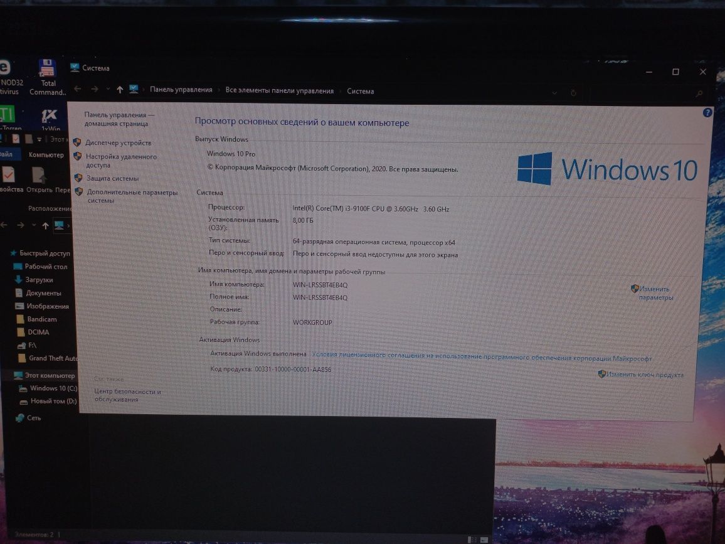The width and height of the screenshot is (725, 544).
Task: Click the help question mark icon
Action: [707, 112]
